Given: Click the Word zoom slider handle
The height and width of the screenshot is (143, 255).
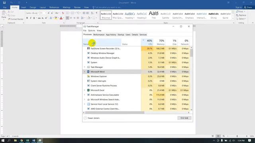Looking at the screenshot, I should pos(237,136).
